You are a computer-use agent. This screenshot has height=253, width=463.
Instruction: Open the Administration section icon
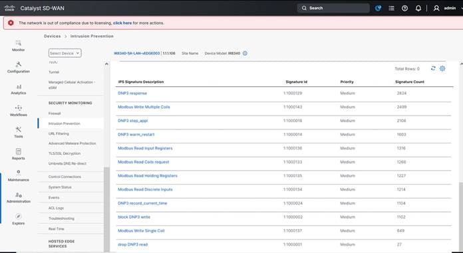(x=19, y=195)
